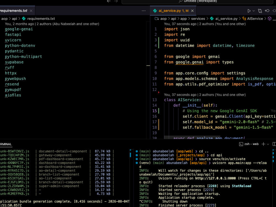Click 'AnalysisResponse' on line 10

click(255, 79)
